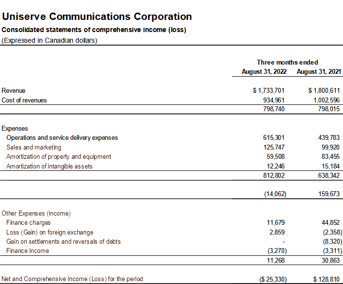Select total expenses value '812,802'
Viewport: 343px width, 284px height.
point(274,176)
